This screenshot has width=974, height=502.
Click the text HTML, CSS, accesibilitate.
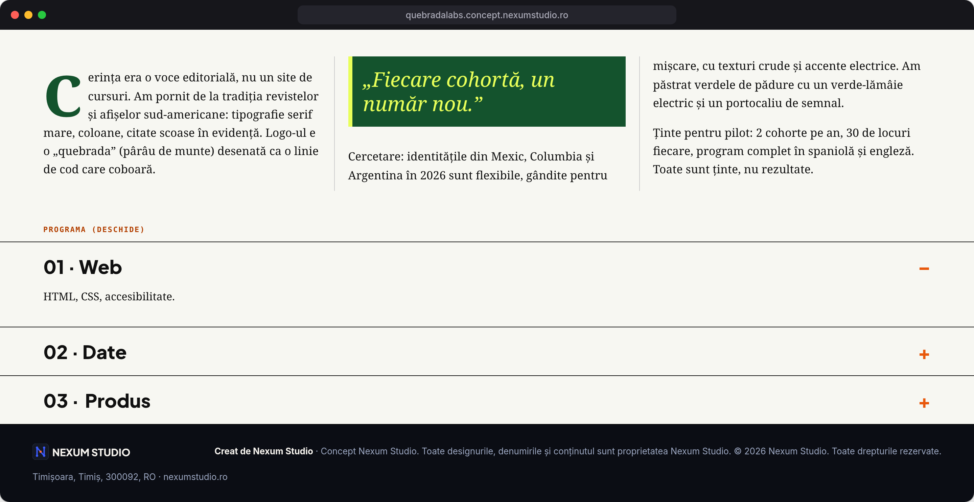pyautogui.click(x=109, y=297)
